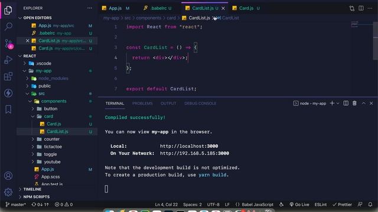This screenshot has height=212, width=378.
Task: Switch to the App.js editor tab
Action: click(x=116, y=8)
